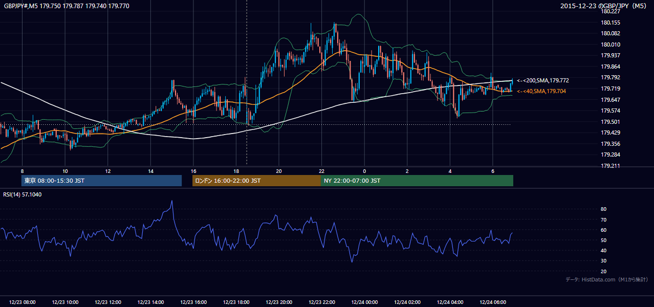This screenshot has width=654, height=307.
Task: Click the 東京 08:00-15:30 JST session bar
Action: click(x=101, y=181)
